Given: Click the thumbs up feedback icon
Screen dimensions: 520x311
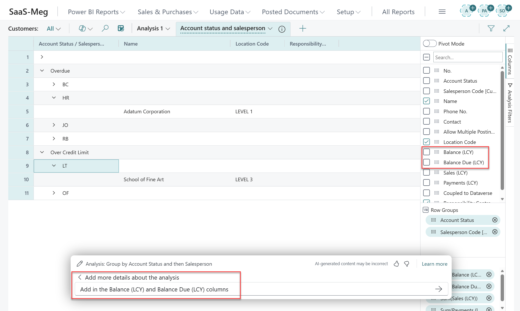Looking at the screenshot, I should pyautogui.click(x=396, y=264).
